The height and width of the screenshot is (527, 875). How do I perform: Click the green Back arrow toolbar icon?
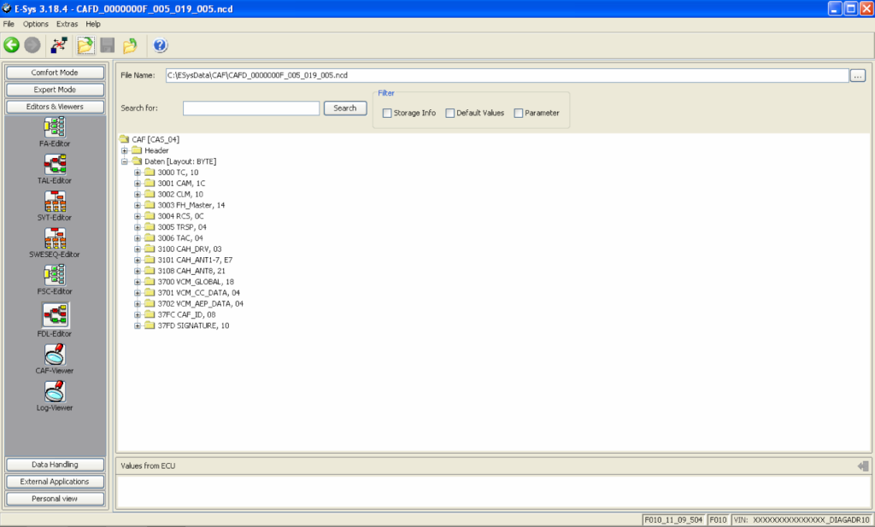(12, 45)
